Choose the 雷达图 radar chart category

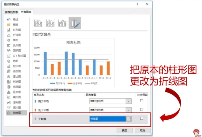pyautogui.click(x=14, y=76)
